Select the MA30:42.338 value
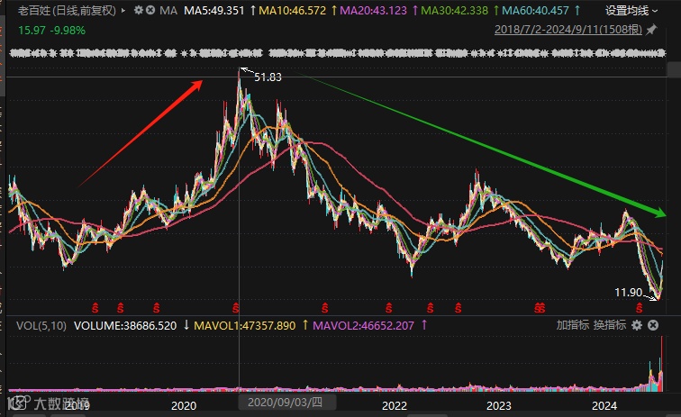Screen dimensions: 681x417 [x=454, y=11]
